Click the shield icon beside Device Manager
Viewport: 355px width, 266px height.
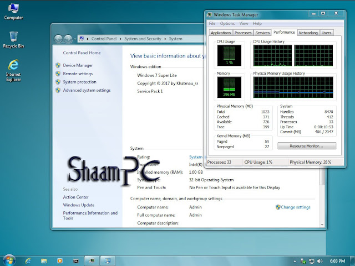point(58,65)
